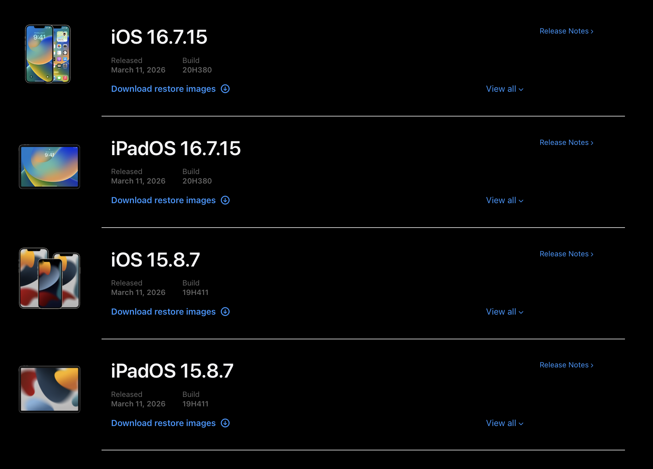Click the iOS 16.7.15 iPhone thumbnail
The width and height of the screenshot is (653, 469).
48,54
